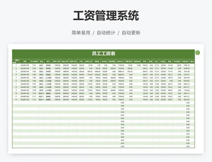Click tax cell 151.44
The image size is (212, 162).
(x=170, y=65)
